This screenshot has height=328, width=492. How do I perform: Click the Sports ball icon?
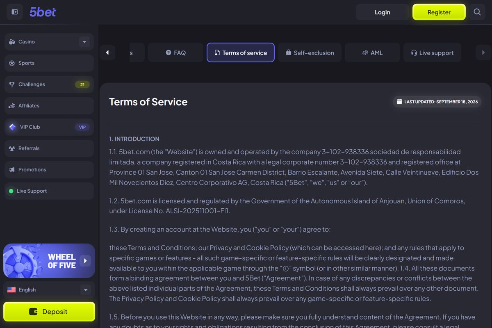11,63
